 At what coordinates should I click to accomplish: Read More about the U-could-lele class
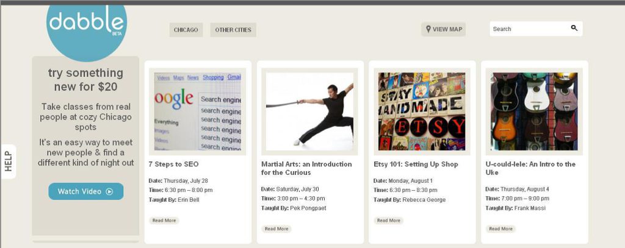(500, 229)
